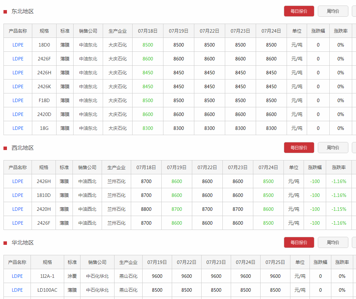
Task: Click the -100 change in 1810D row
Action: [x=315, y=195]
